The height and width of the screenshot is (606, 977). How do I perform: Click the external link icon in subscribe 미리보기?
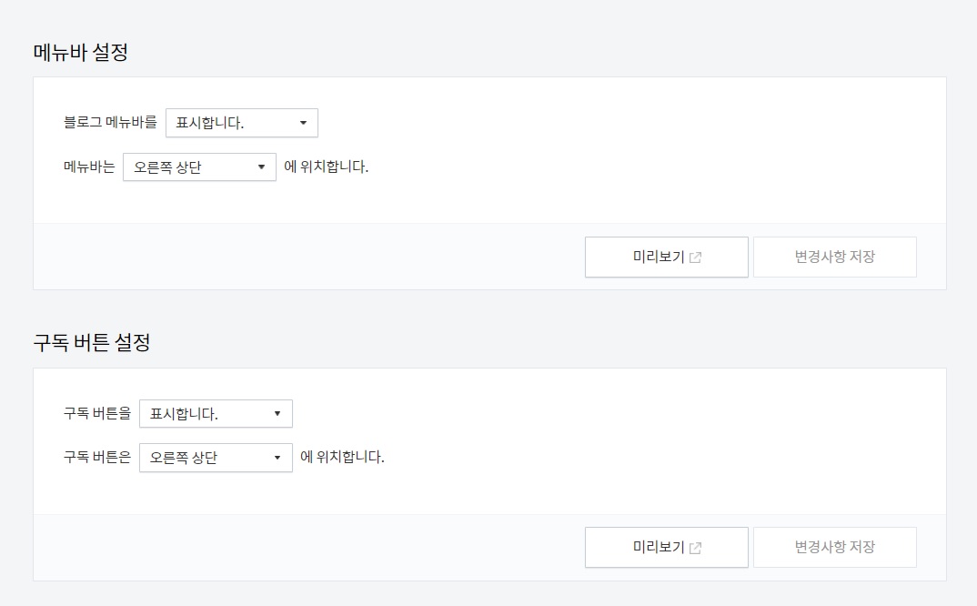click(x=696, y=547)
